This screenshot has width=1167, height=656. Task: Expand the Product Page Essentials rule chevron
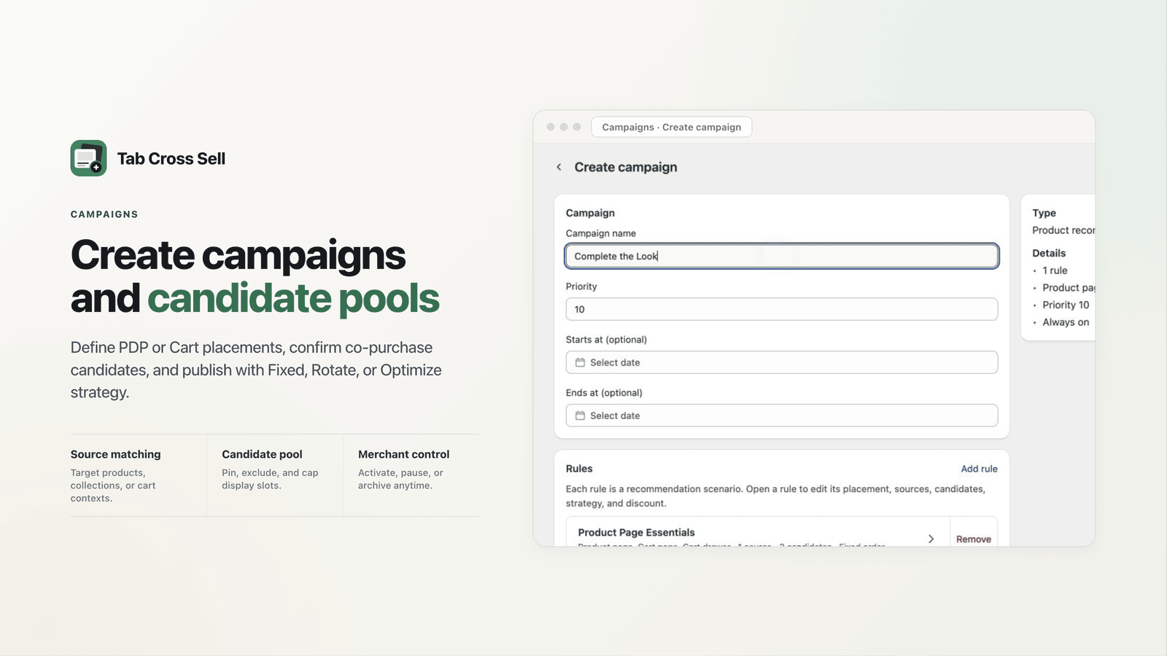[931, 539]
